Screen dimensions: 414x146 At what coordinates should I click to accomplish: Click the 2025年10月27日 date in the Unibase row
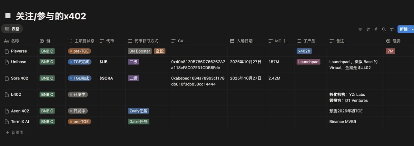[x=246, y=62]
